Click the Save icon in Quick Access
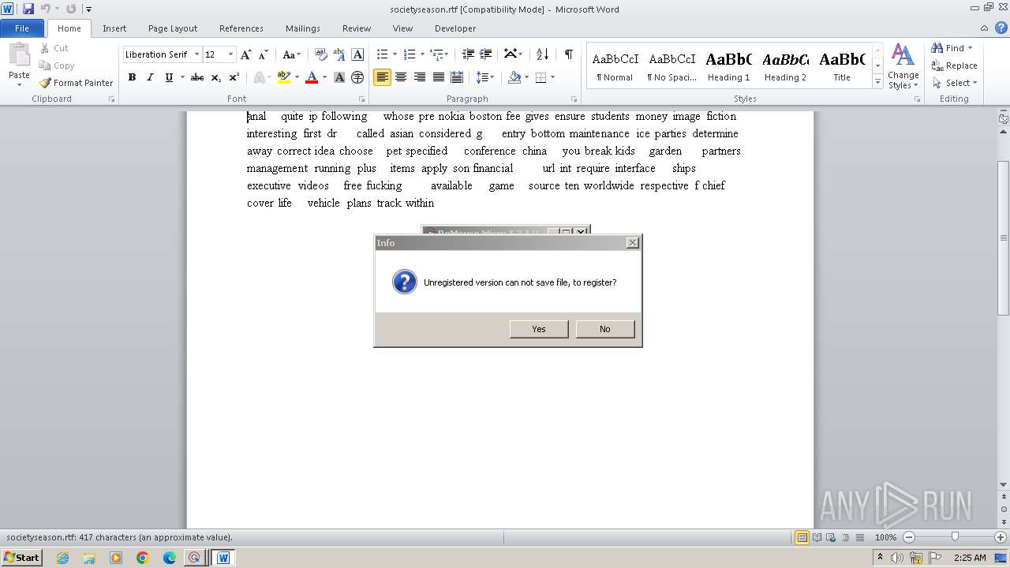 tap(28, 9)
